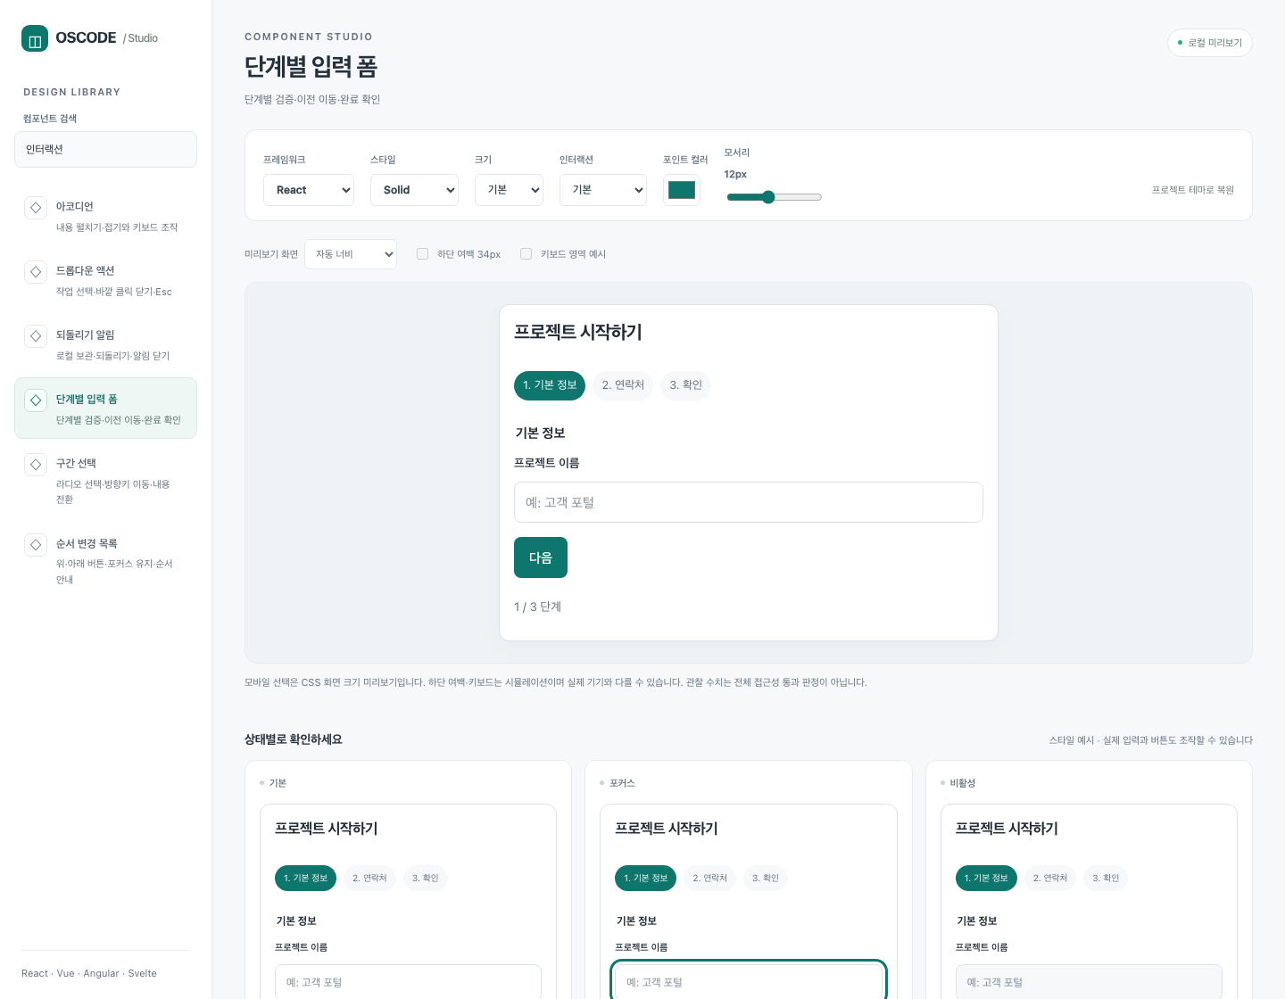Click the diamond icon beside 단계별 입력 폼

tap(36, 400)
